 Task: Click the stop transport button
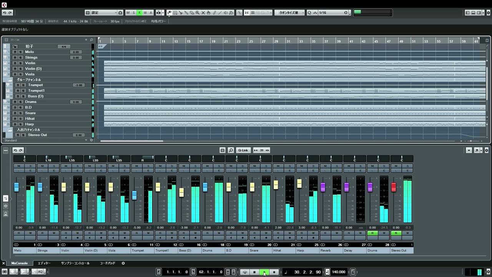254,272
